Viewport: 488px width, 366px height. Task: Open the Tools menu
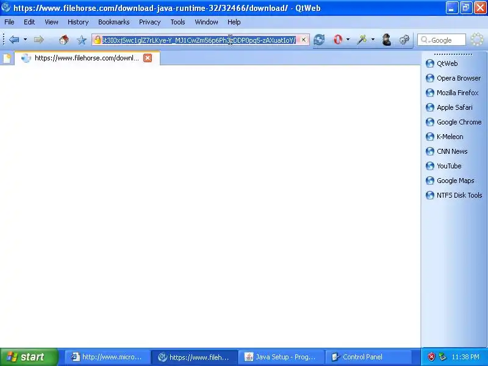click(x=178, y=22)
